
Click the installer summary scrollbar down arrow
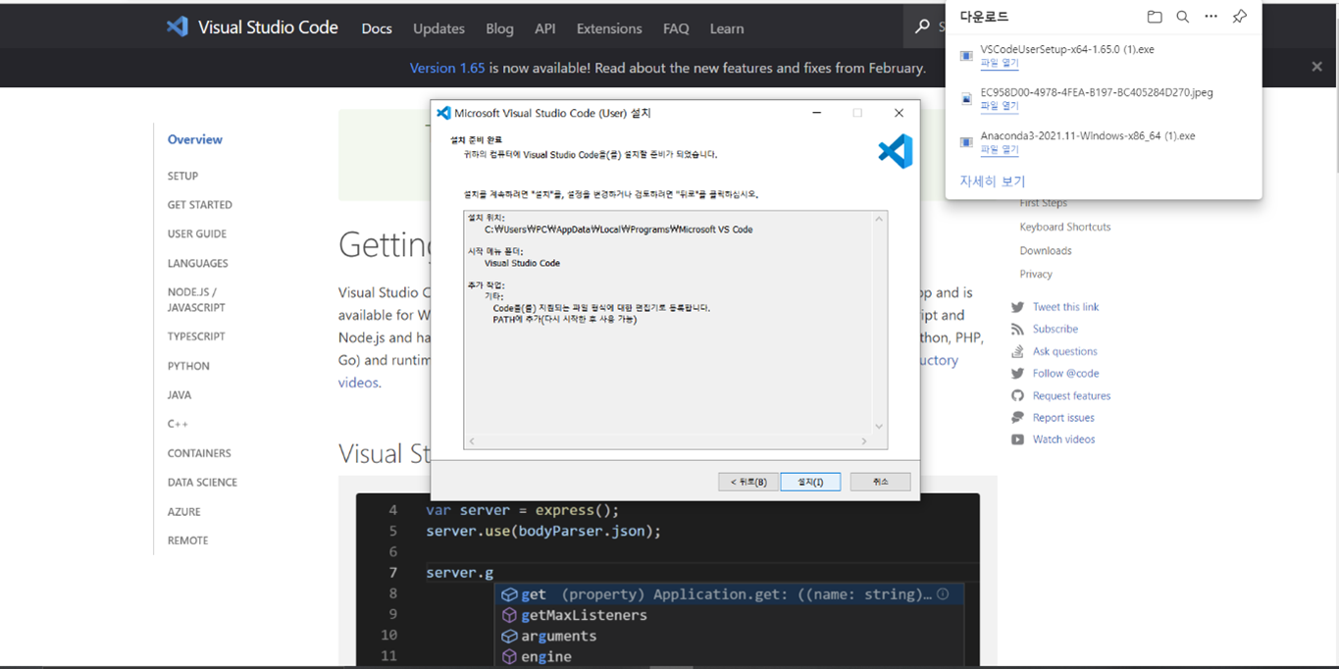tap(879, 427)
